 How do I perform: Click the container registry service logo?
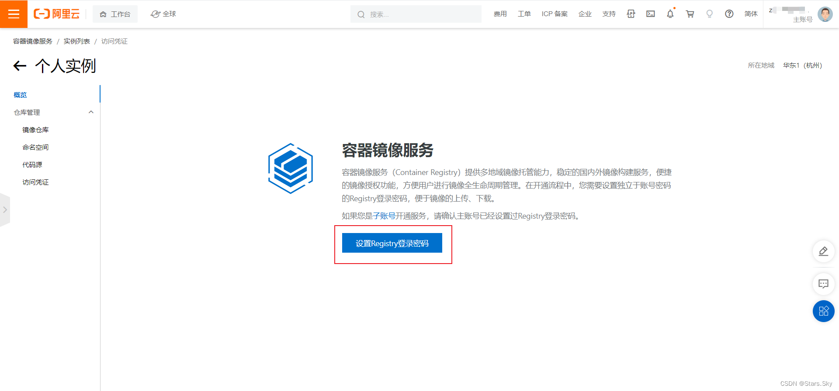coord(291,168)
